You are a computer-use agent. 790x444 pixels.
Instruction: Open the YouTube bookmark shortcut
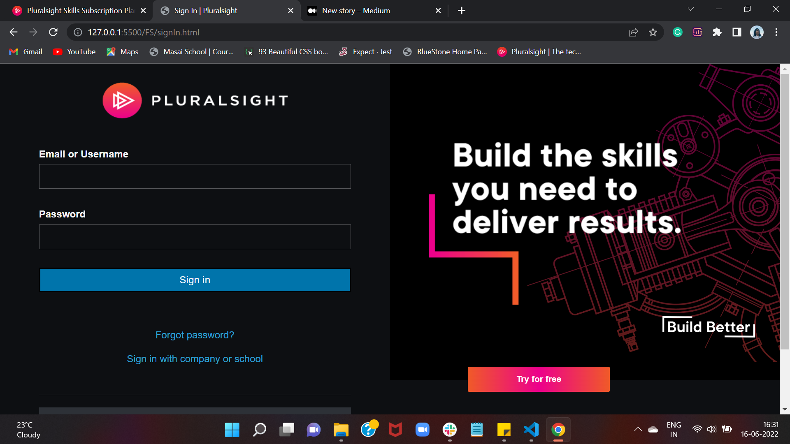tap(74, 52)
